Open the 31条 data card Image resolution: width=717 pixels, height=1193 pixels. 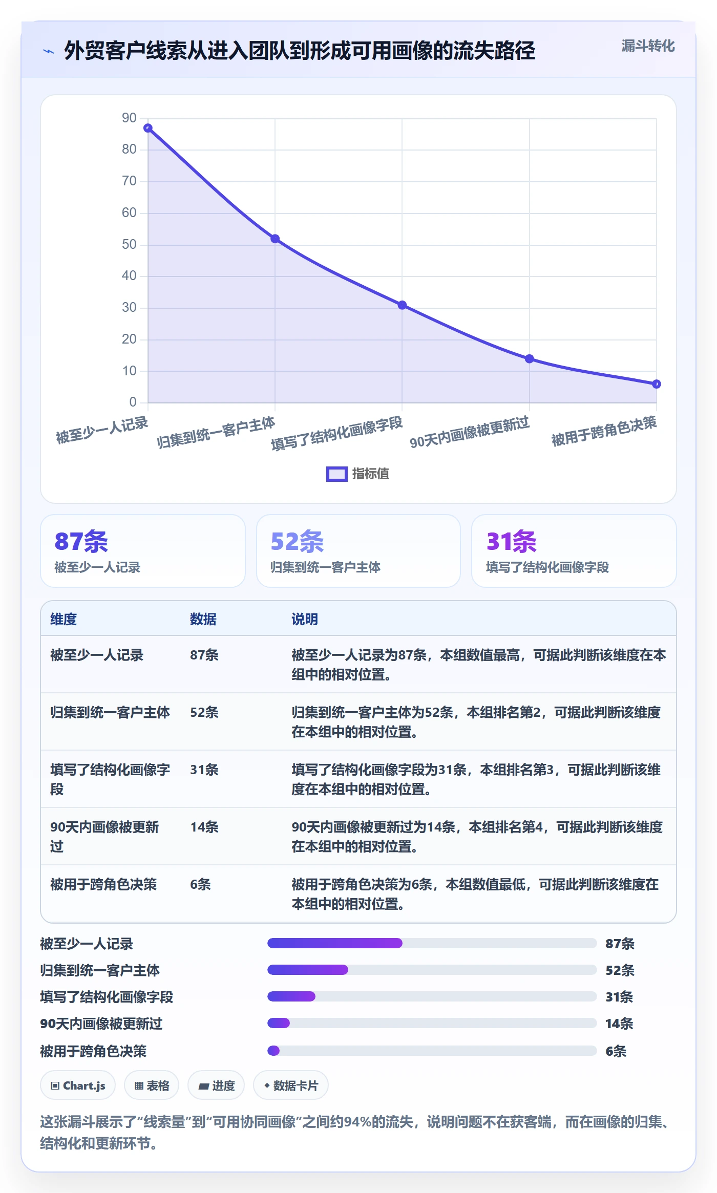point(574,551)
